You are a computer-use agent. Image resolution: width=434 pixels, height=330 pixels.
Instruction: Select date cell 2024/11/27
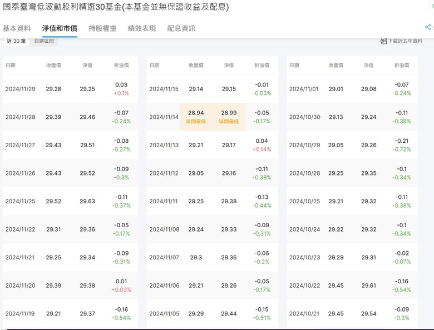(x=20, y=145)
